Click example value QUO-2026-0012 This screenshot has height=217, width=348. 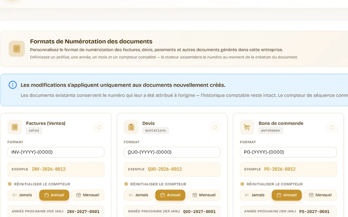coord(165,169)
